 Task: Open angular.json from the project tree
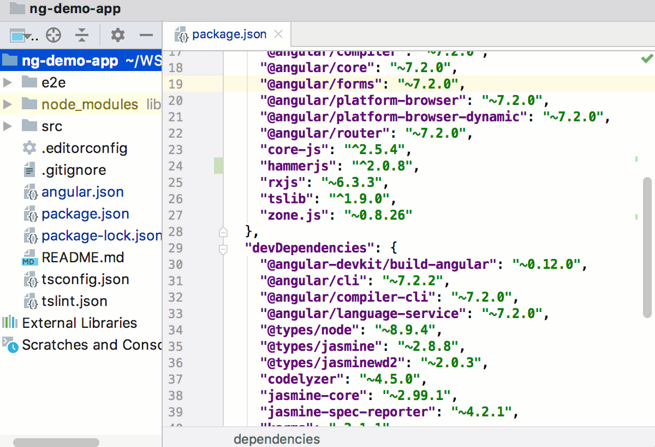82,192
